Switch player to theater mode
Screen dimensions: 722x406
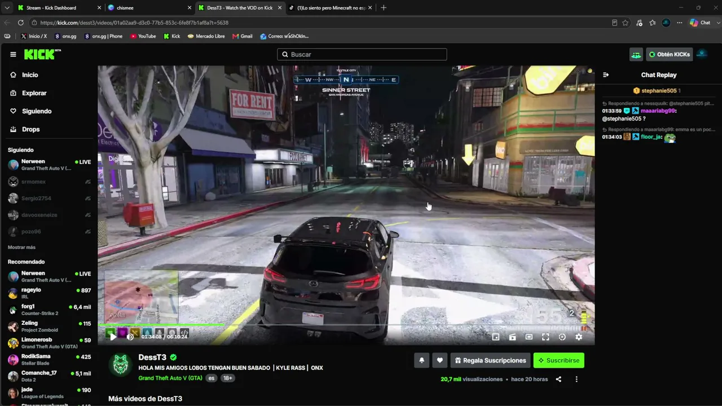point(529,337)
